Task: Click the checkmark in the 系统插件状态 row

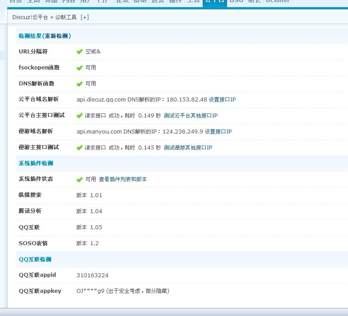Action: click(x=80, y=179)
